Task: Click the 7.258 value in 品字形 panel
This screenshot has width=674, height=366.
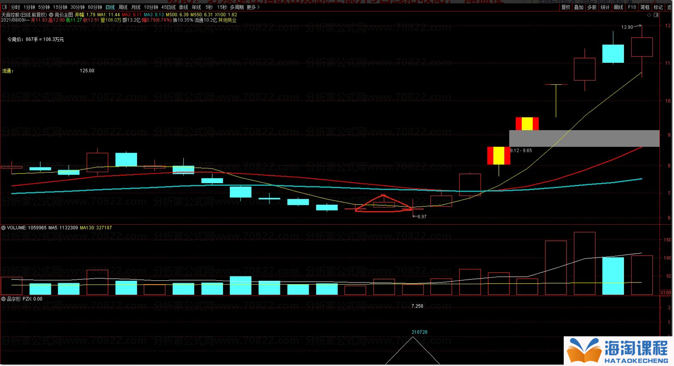Action: [417, 306]
